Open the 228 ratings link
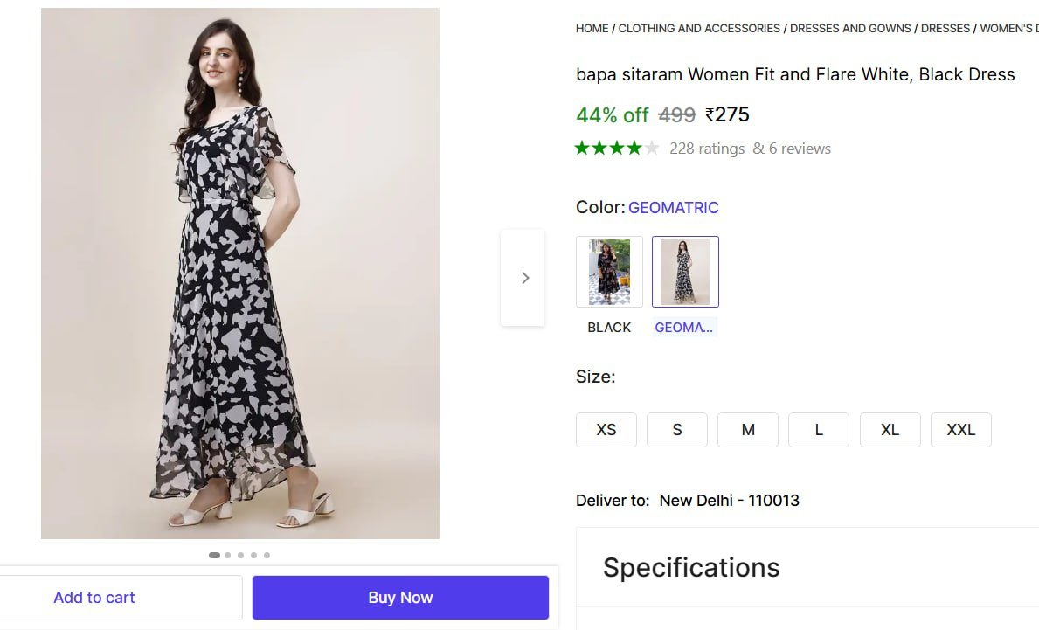The height and width of the screenshot is (630, 1039). click(707, 149)
